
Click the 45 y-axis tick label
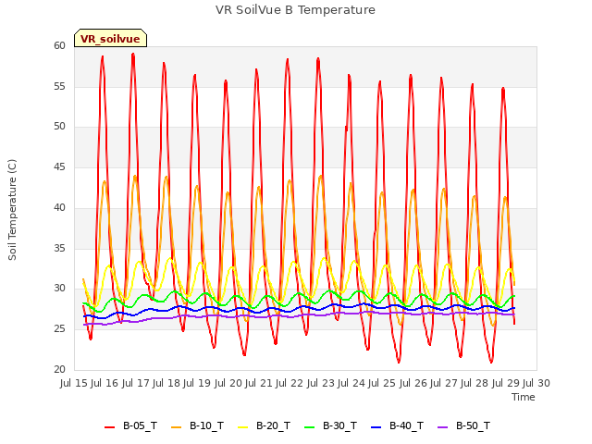[x=59, y=167]
